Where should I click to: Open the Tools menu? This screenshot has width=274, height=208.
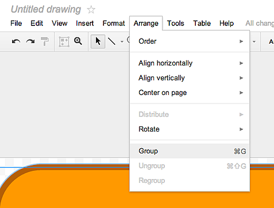176,24
